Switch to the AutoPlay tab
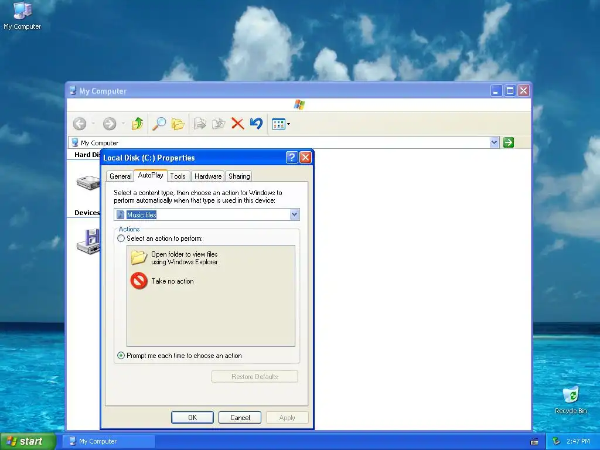600x450 pixels. [151, 175]
